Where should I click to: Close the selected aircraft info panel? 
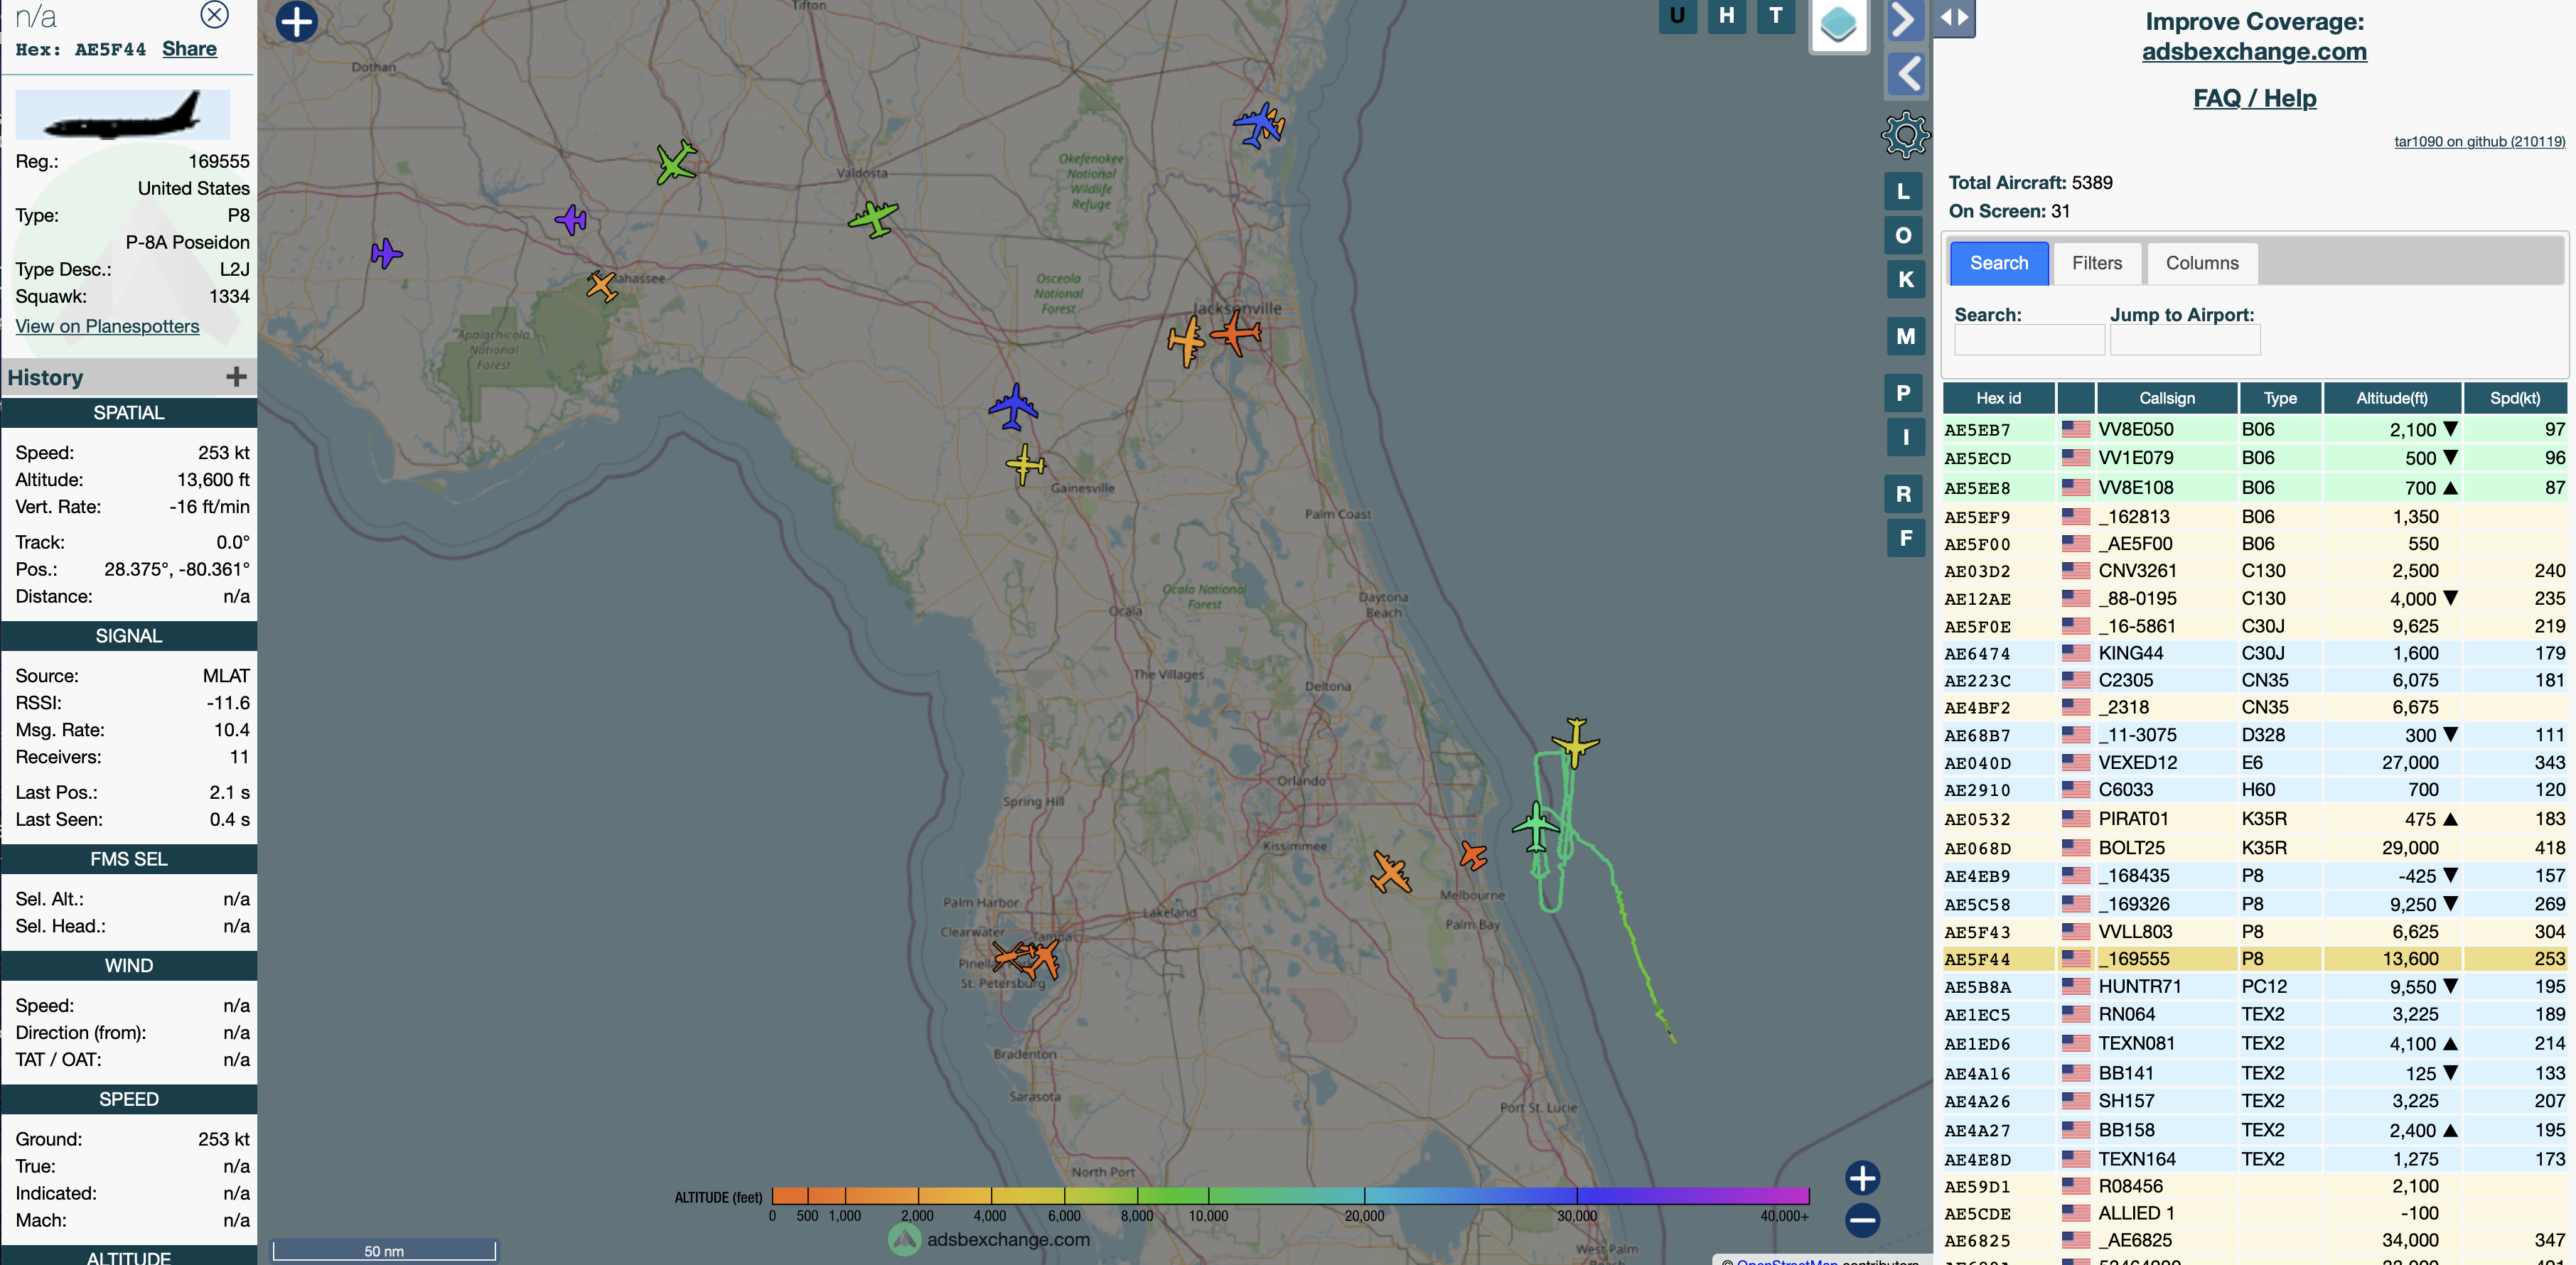pos(215,14)
